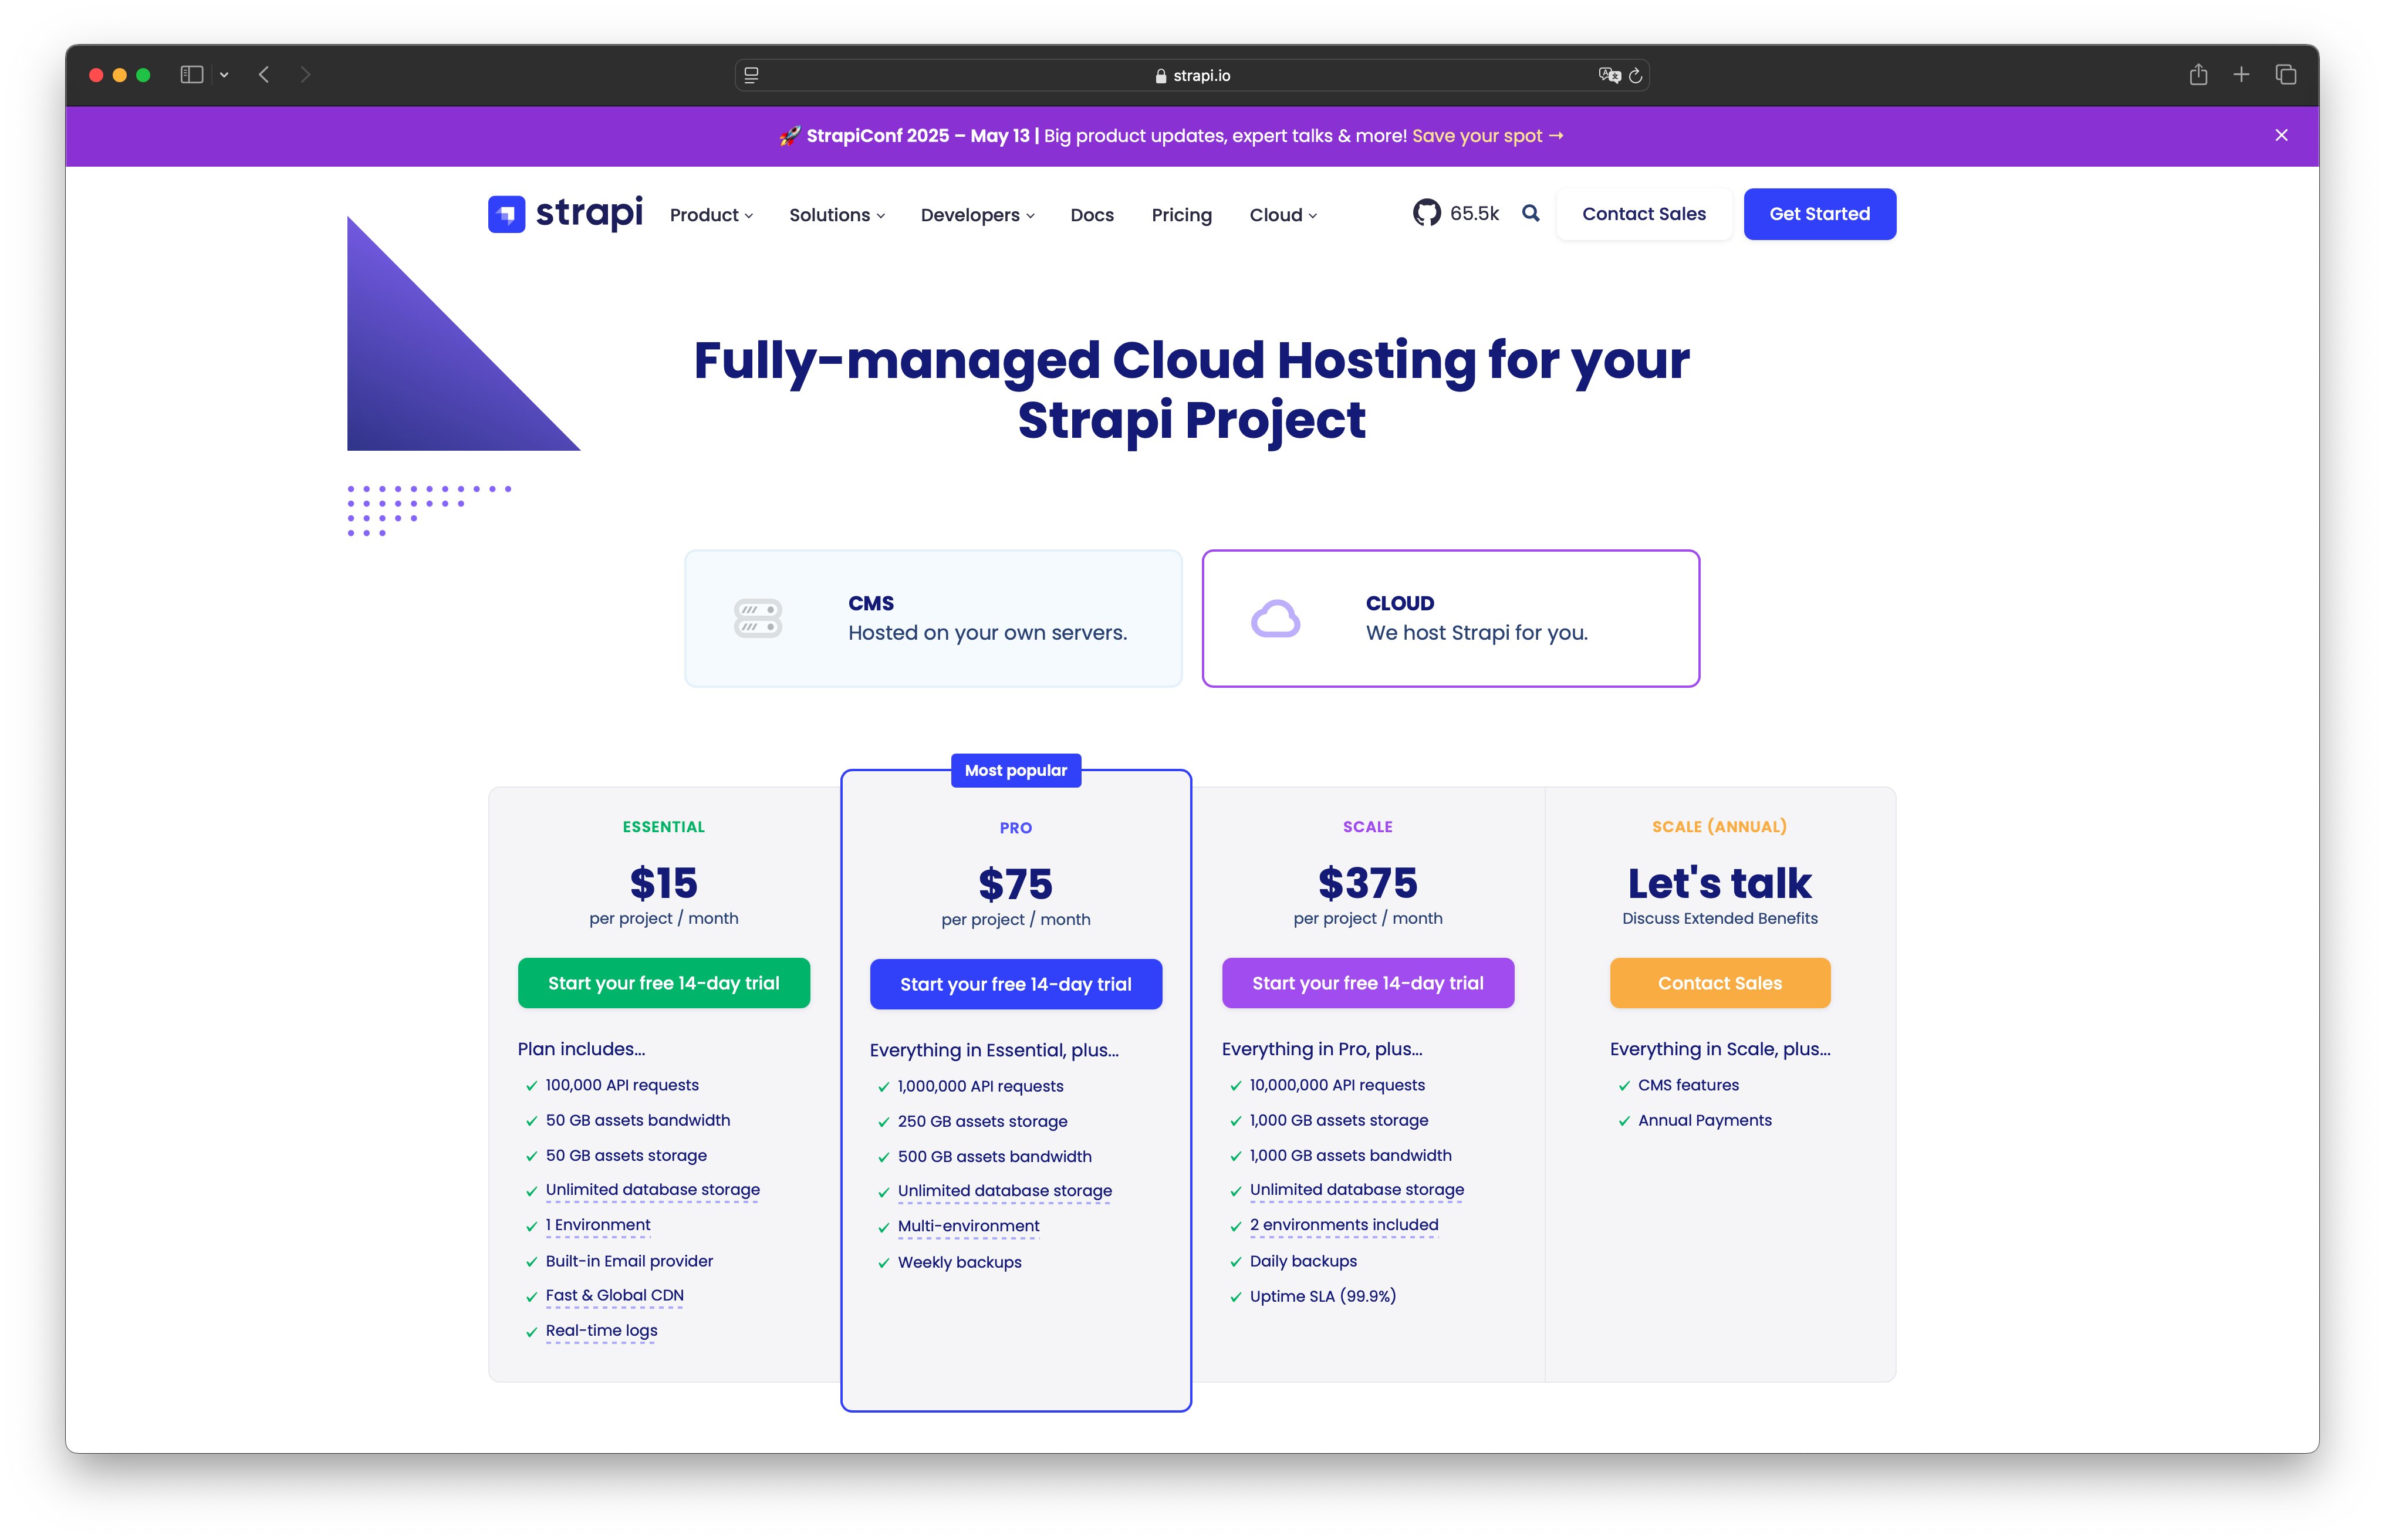The width and height of the screenshot is (2385, 1540).
Task: Show Safari tab overview icon
Action: 2286,75
